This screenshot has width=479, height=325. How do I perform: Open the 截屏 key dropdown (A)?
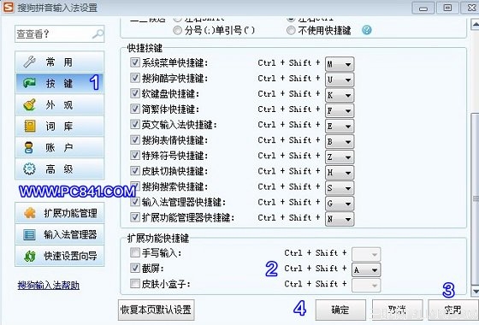point(366,269)
